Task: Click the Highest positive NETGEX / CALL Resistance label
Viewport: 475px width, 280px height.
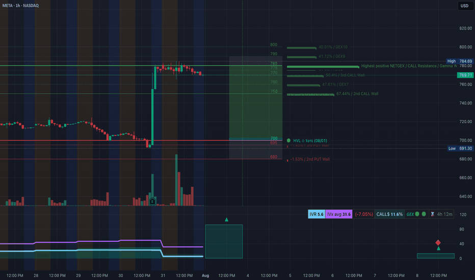Action: (x=409, y=66)
